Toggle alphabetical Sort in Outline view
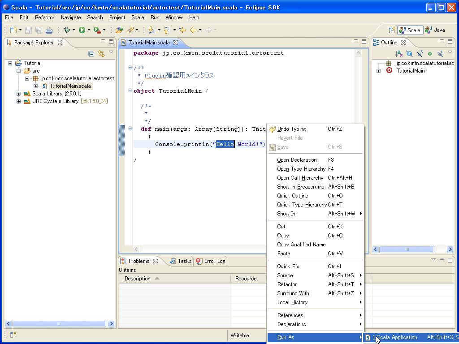 pos(399,54)
